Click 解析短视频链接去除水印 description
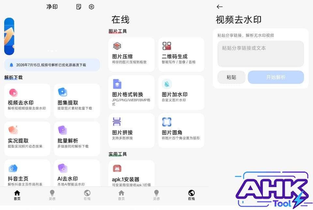313x210 pixels. coord(27,108)
